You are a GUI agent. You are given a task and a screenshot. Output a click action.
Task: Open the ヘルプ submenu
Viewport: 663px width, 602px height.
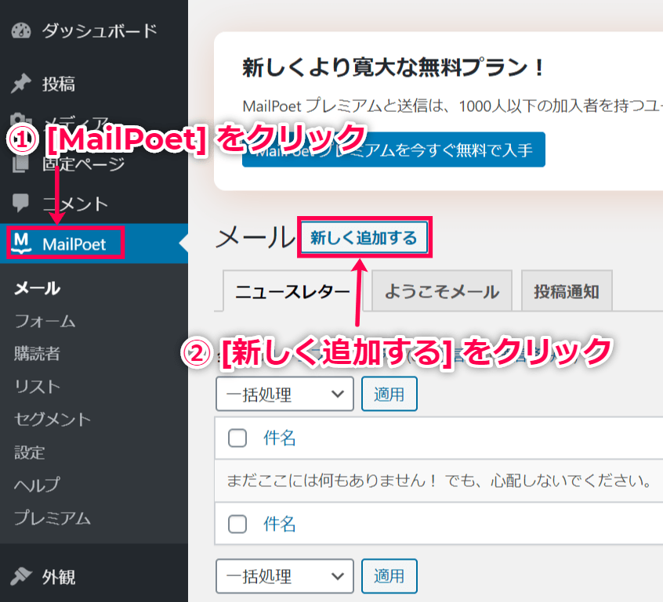(37, 485)
